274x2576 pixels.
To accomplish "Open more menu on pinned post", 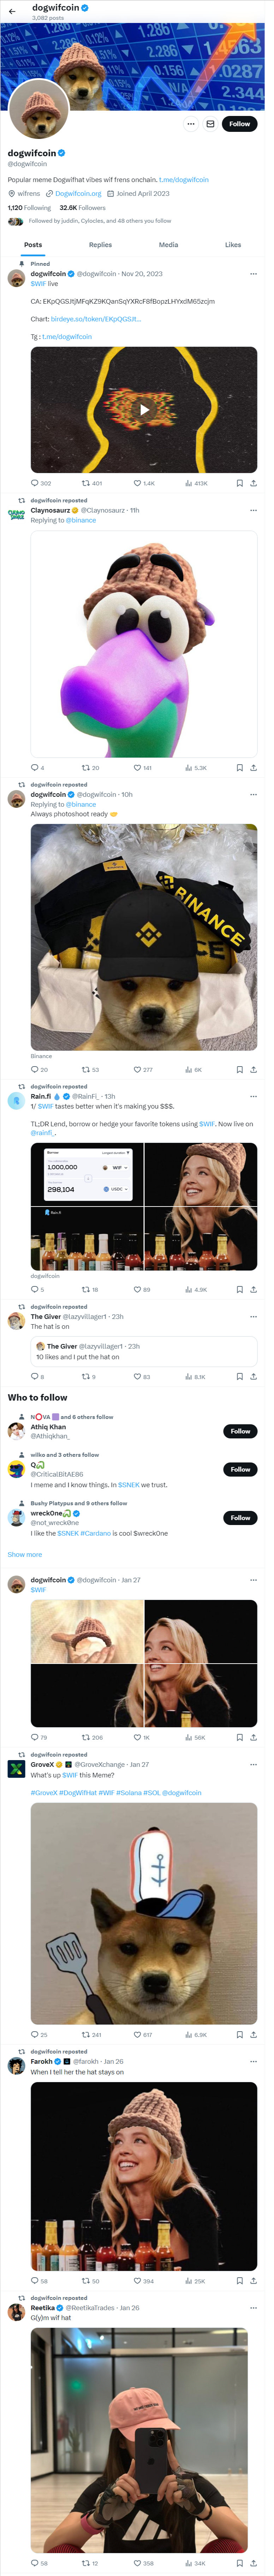I will [253, 273].
